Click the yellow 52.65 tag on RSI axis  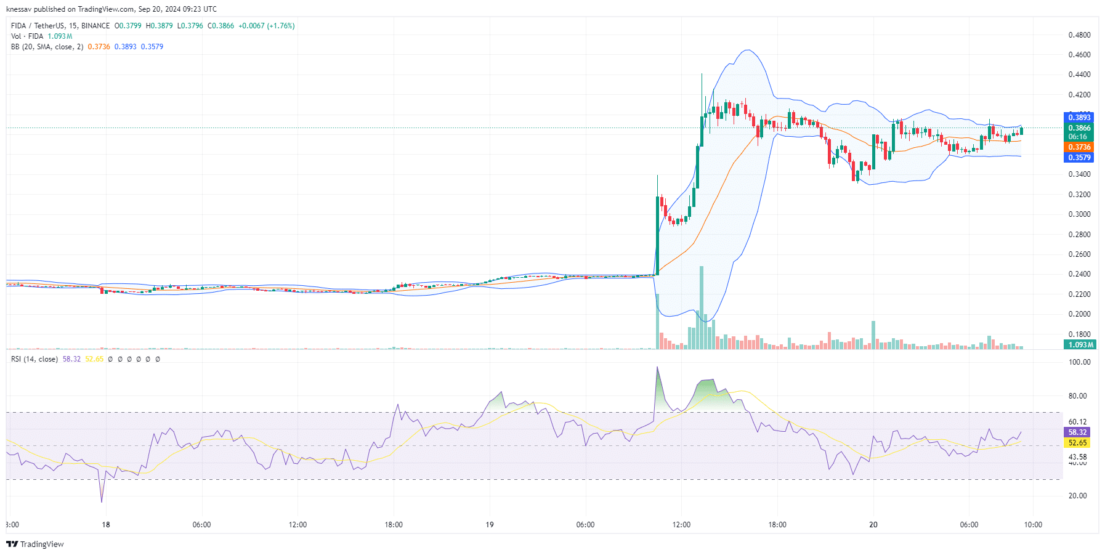click(x=1077, y=443)
